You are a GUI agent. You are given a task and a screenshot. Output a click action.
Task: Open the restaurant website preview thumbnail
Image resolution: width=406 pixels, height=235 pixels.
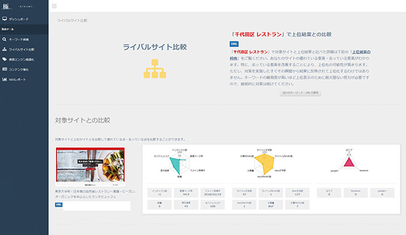click(x=90, y=166)
